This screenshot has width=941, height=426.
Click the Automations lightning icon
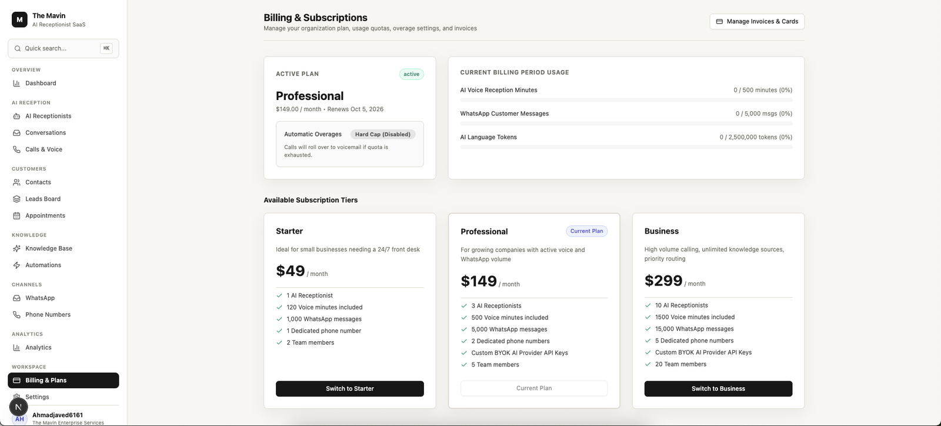pyautogui.click(x=16, y=265)
